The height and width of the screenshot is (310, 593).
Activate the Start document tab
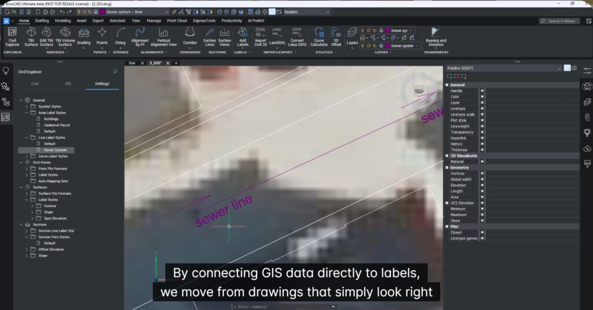[131, 63]
